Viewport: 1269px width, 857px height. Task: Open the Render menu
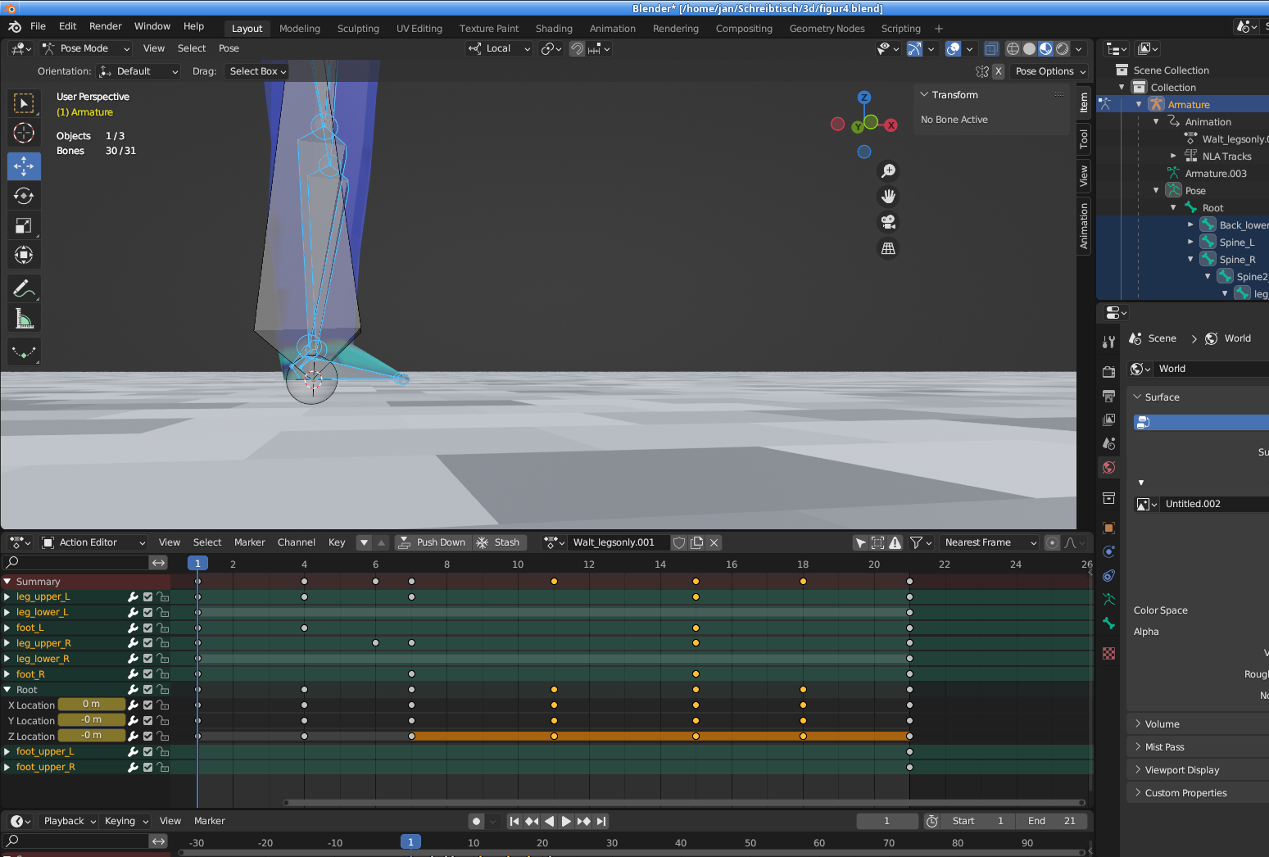[106, 26]
